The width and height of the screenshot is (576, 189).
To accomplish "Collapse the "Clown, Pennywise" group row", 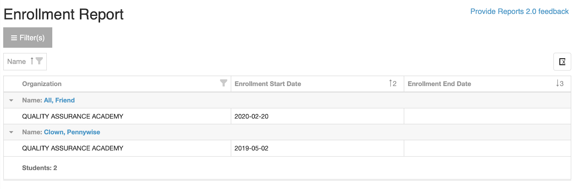I will (x=11, y=132).
